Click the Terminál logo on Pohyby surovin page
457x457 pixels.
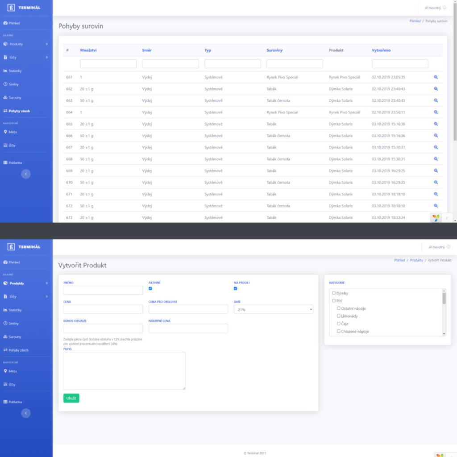click(12, 8)
